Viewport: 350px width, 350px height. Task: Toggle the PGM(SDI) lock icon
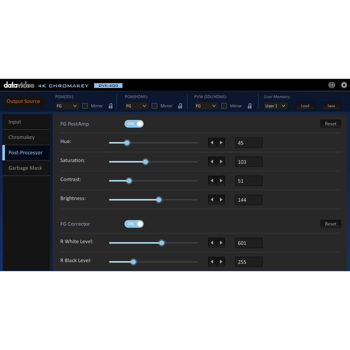(111, 106)
